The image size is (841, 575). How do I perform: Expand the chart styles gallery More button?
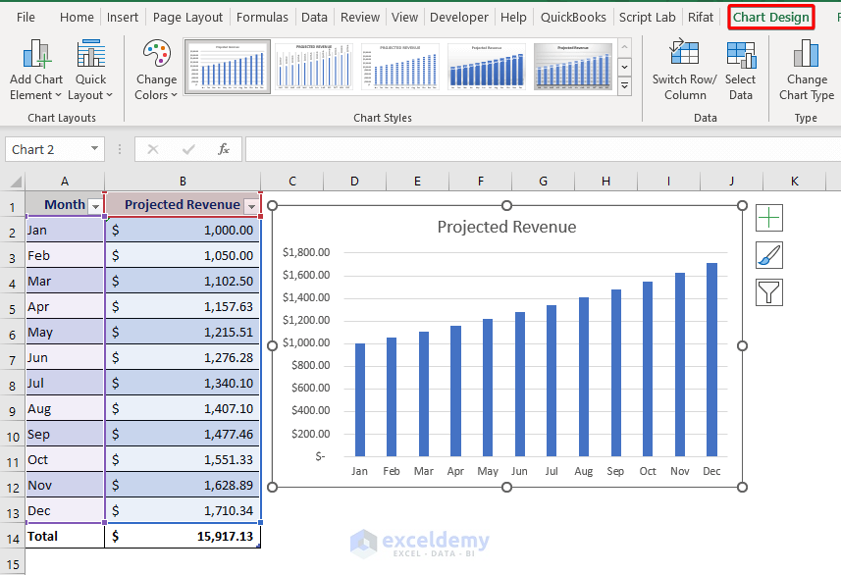[x=624, y=85]
